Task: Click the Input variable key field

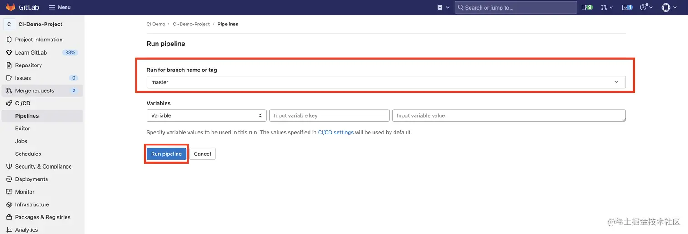Action: point(329,115)
